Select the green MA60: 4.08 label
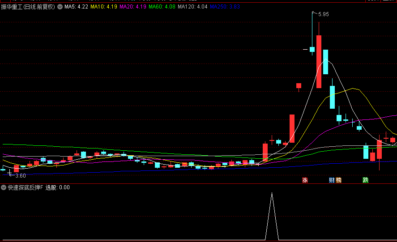Image resolution: width=397 pixels, height=242 pixels. tap(162, 7)
